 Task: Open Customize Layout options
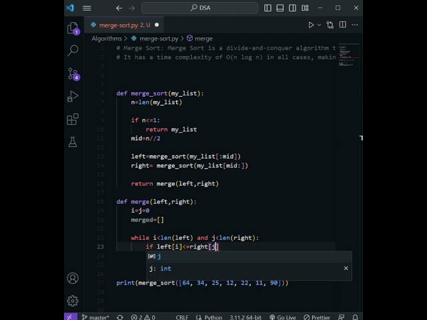[305, 8]
